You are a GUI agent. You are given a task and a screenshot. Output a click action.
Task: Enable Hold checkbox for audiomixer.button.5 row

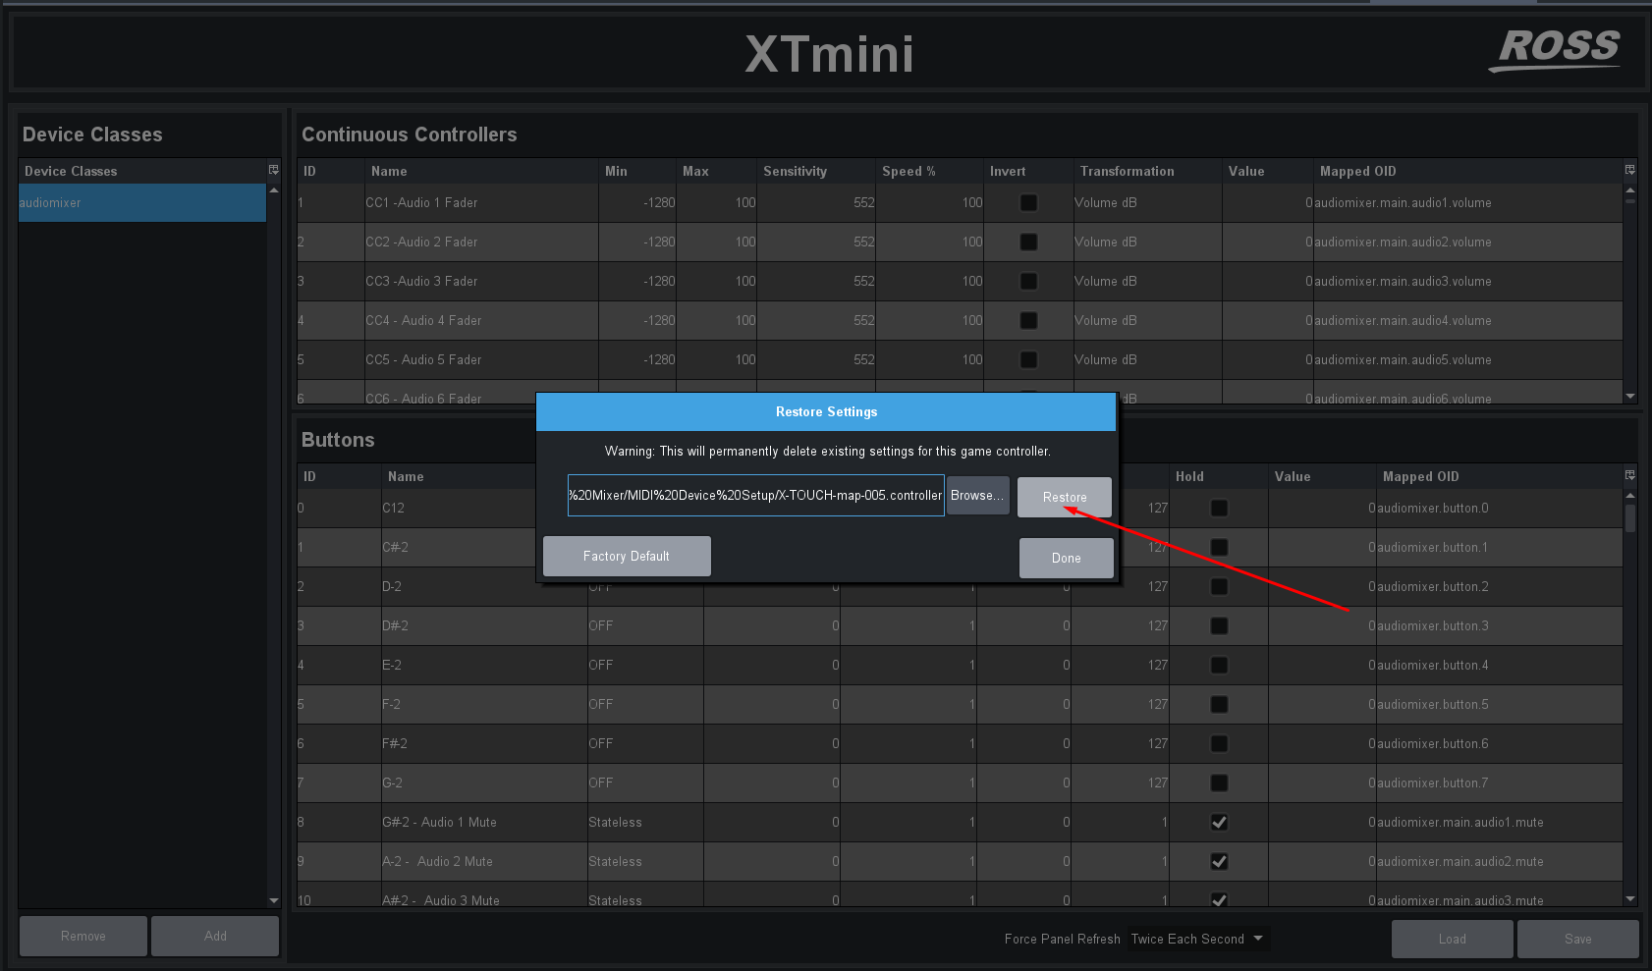tap(1219, 704)
